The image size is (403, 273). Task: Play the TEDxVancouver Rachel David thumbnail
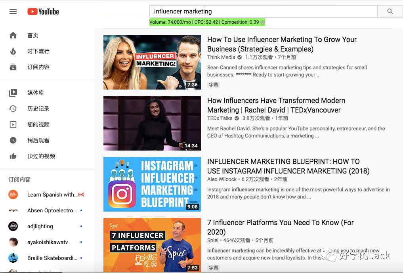click(x=152, y=123)
